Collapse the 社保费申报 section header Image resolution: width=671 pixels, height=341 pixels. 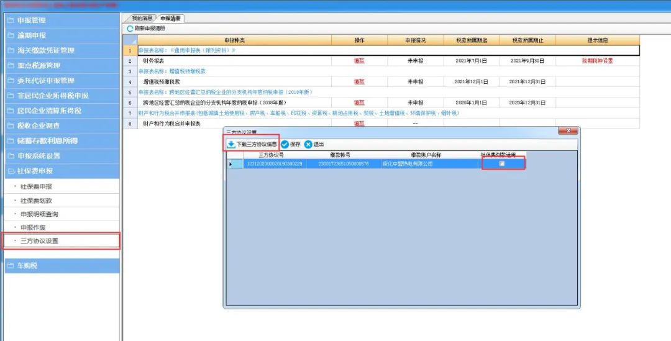(x=62, y=171)
